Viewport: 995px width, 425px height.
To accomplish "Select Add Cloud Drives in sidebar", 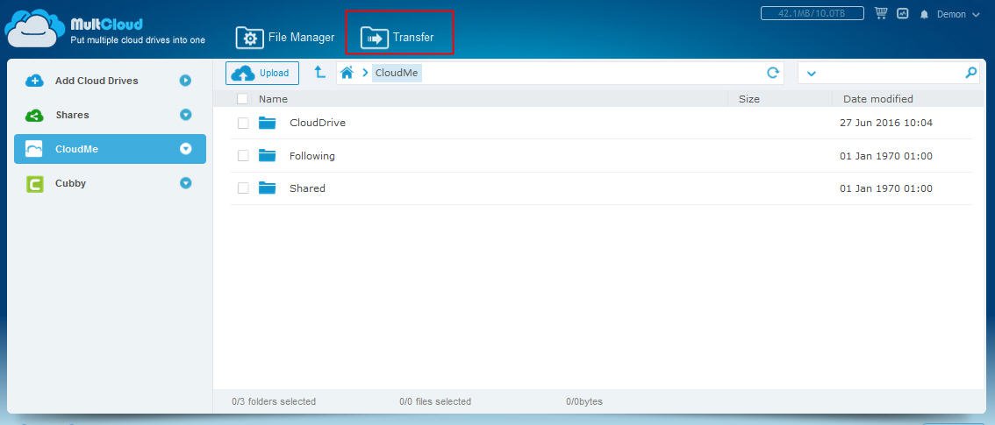I will [110, 81].
